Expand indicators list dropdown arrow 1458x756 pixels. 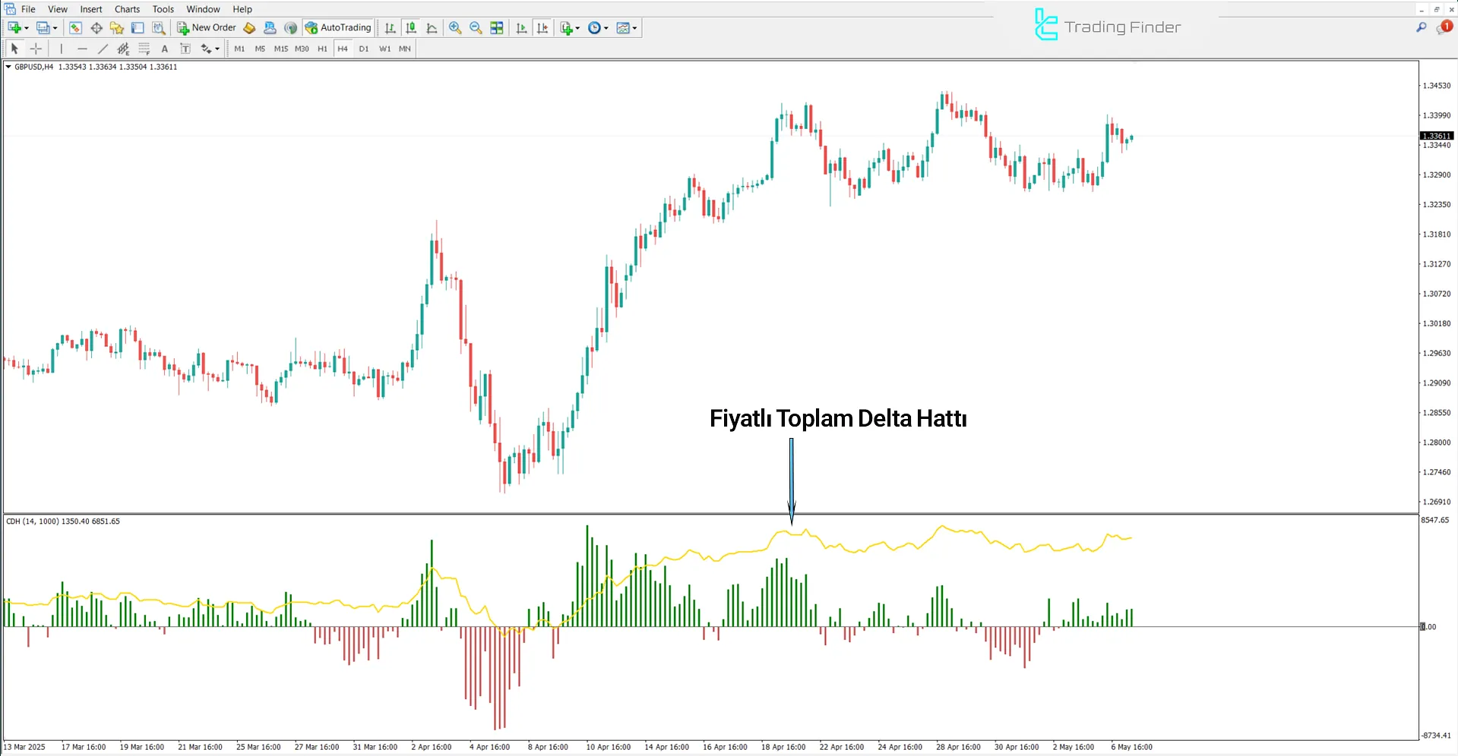click(577, 28)
